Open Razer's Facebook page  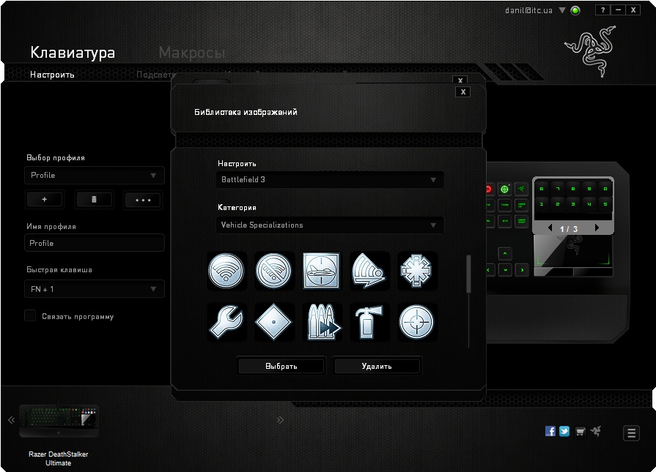[550, 431]
